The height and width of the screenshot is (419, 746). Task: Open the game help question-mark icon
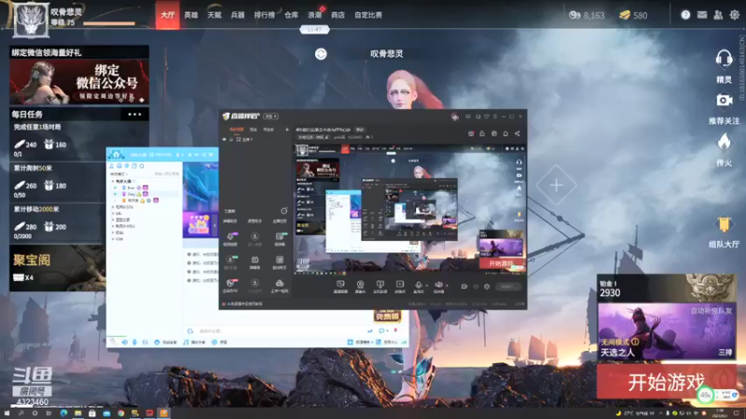coord(685,15)
